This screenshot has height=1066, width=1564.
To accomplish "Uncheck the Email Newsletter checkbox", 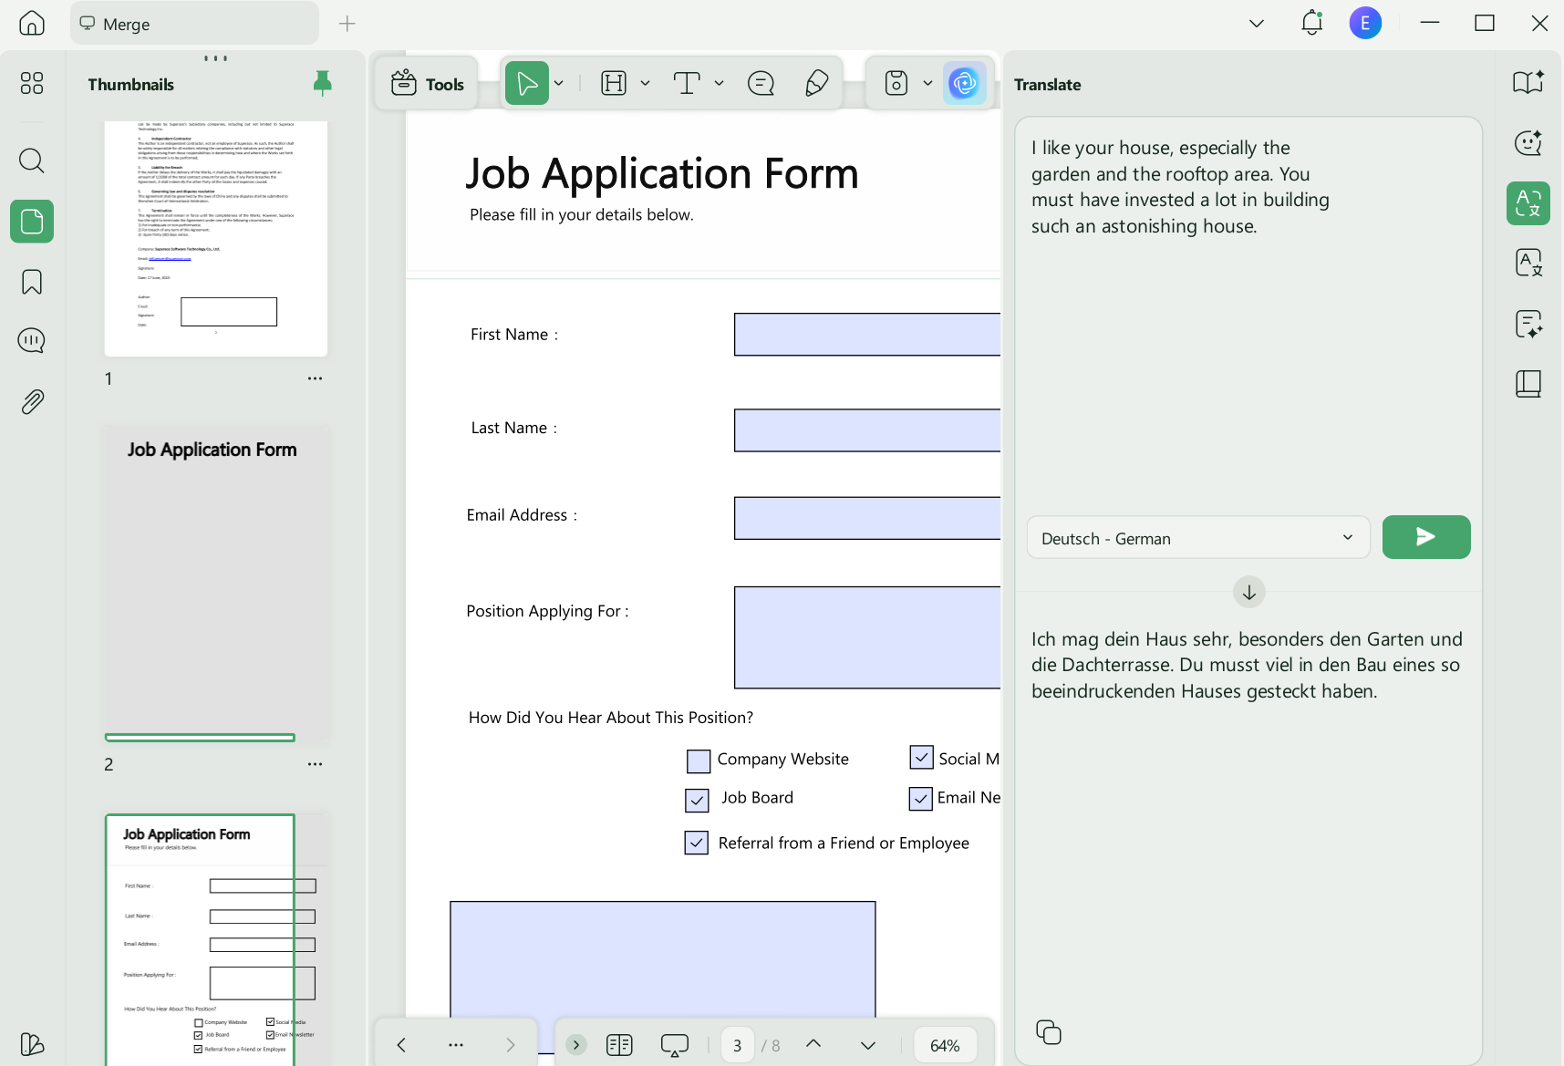I will [x=921, y=799].
